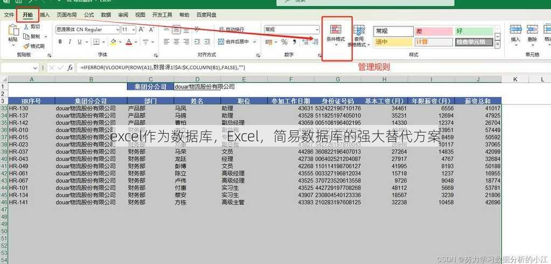Open the Baidu Netdisk (百度网盘) tab

[206, 15]
